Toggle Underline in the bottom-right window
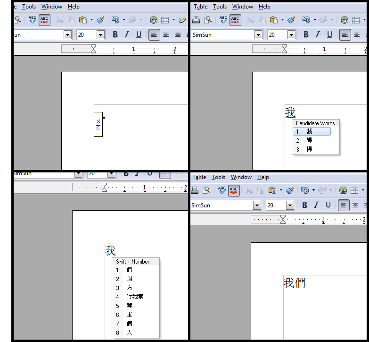Viewport: 369px width, 342px height. pos(328,205)
